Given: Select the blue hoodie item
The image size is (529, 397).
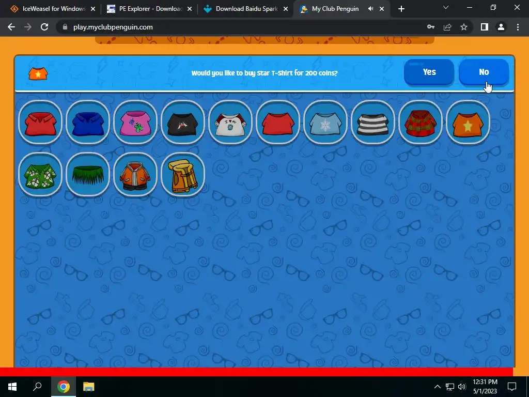Looking at the screenshot, I should (x=88, y=122).
